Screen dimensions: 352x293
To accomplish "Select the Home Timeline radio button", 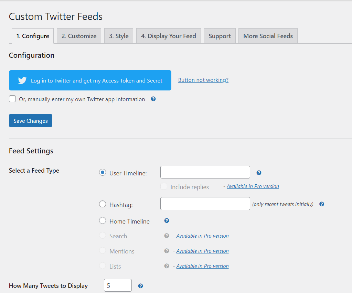I will point(103,220).
